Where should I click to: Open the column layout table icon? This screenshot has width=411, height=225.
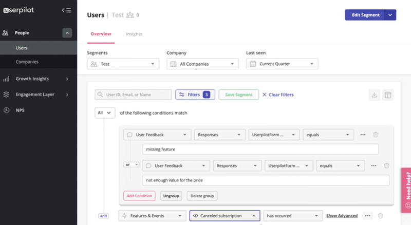(388, 95)
